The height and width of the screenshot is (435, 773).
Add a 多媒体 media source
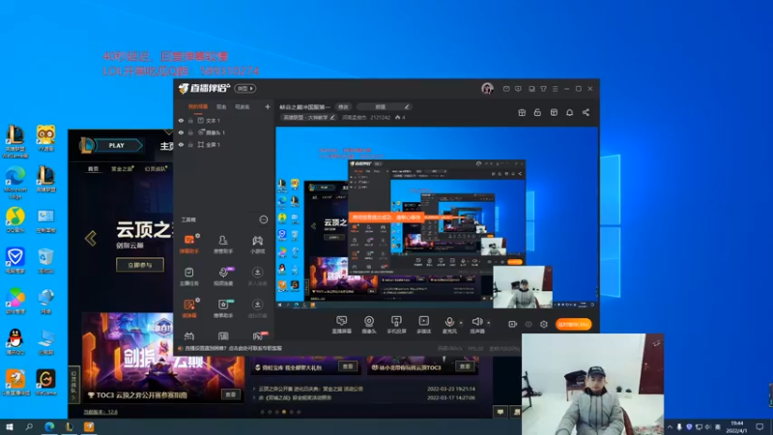click(x=424, y=325)
